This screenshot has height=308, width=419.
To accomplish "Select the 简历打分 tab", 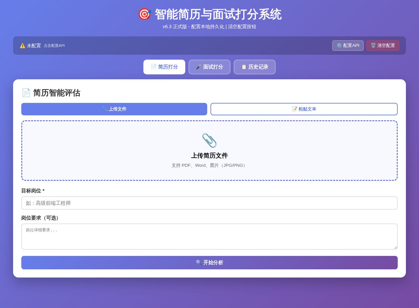I will click(164, 67).
